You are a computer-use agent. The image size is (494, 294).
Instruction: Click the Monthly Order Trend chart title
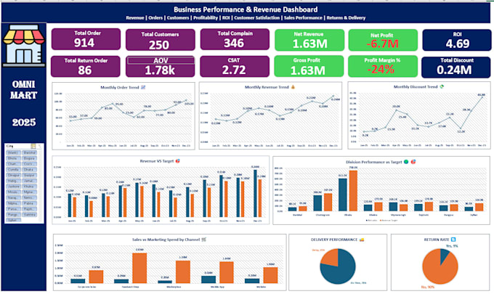[120, 88]
